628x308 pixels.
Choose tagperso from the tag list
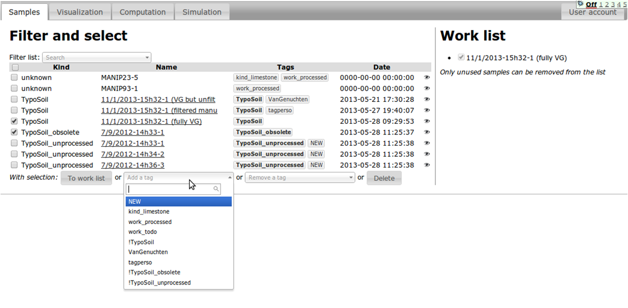179,262
